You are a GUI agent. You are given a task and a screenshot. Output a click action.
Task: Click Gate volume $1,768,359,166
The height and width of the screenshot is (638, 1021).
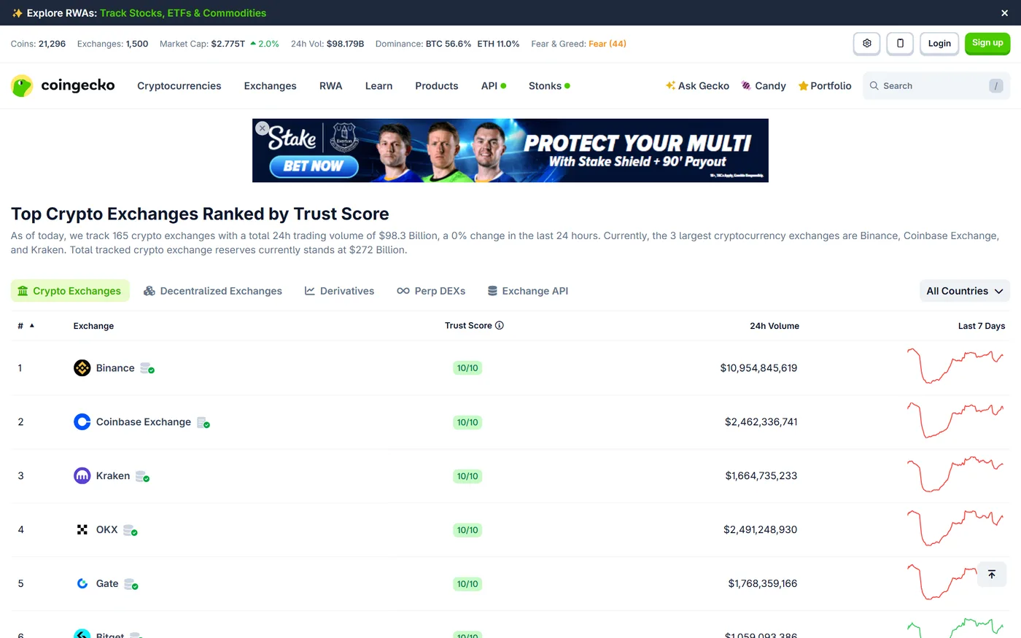point(763,584)
